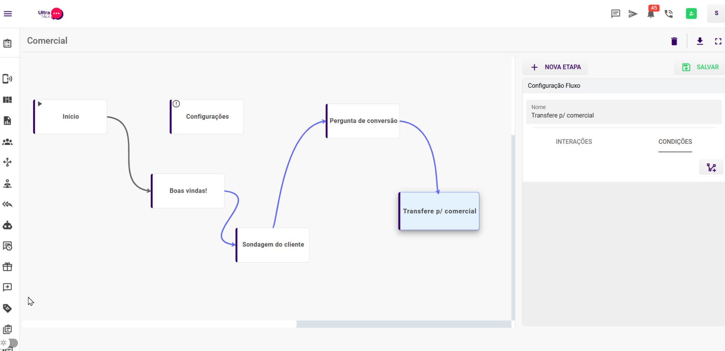
Task: Open the chat messages icon in header
Action: pos(615,14)
